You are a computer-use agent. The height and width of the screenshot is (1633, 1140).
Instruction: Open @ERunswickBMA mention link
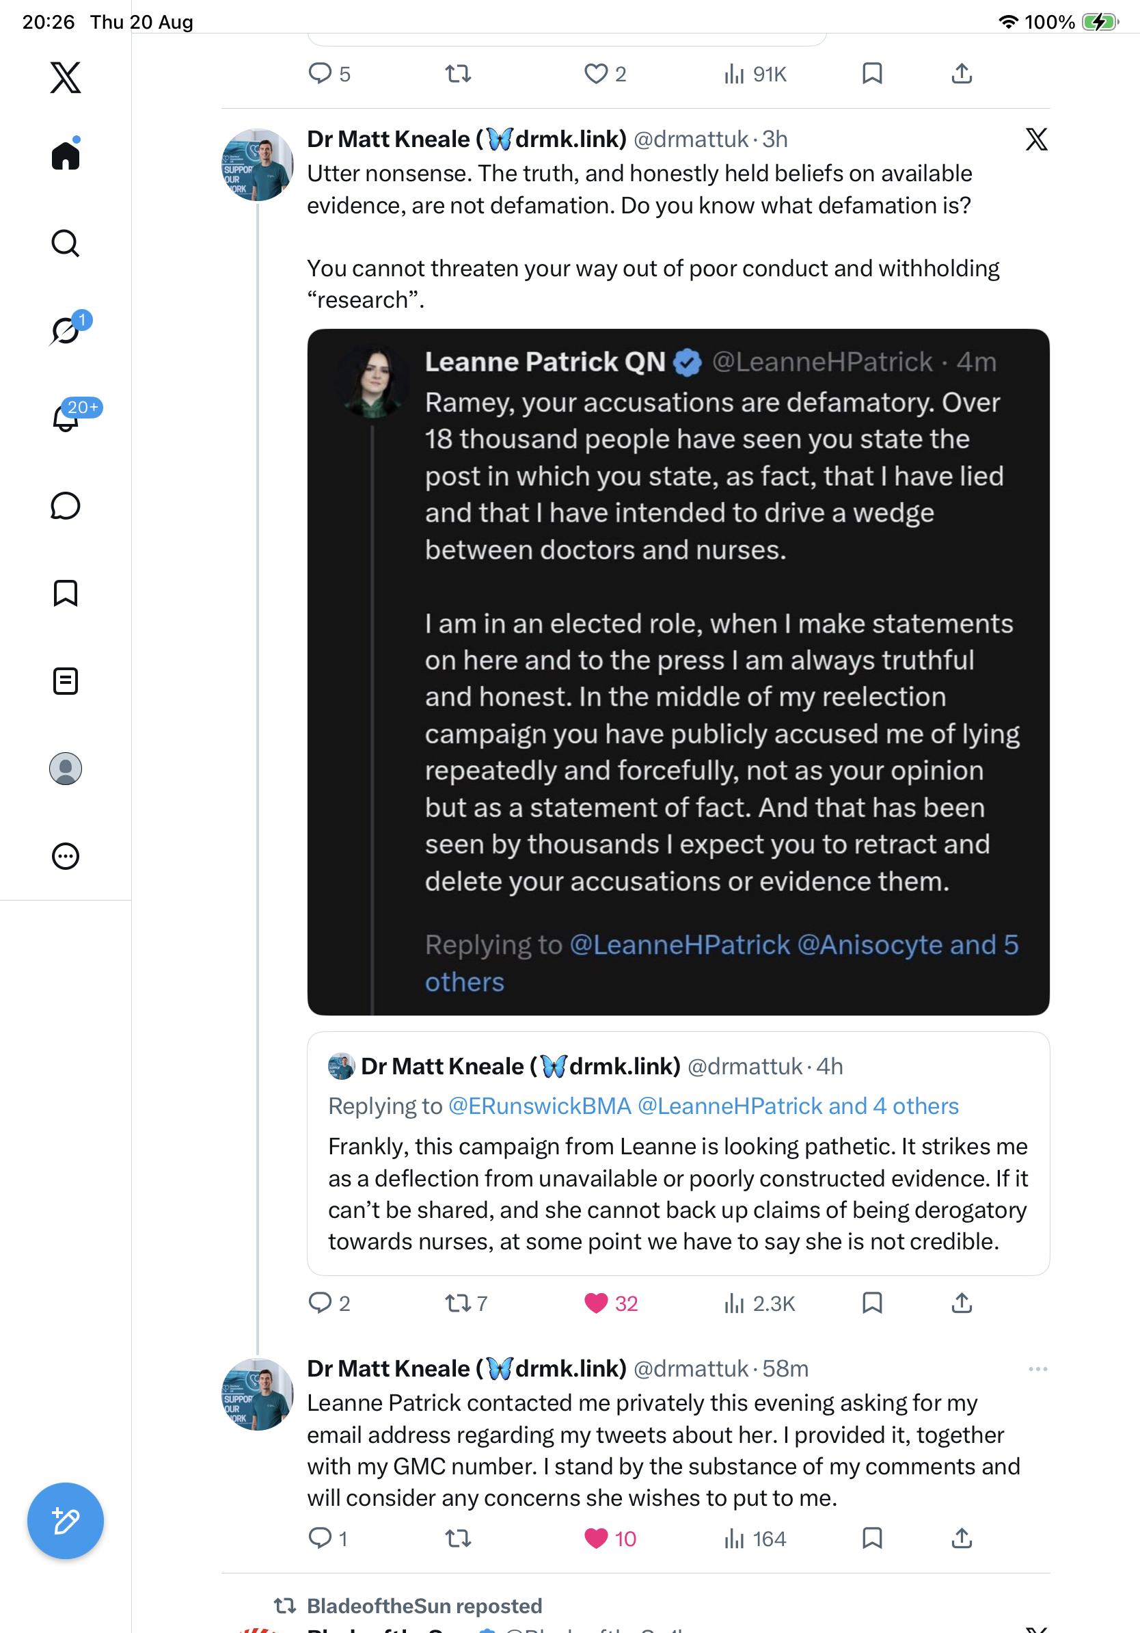point(539,1106)
